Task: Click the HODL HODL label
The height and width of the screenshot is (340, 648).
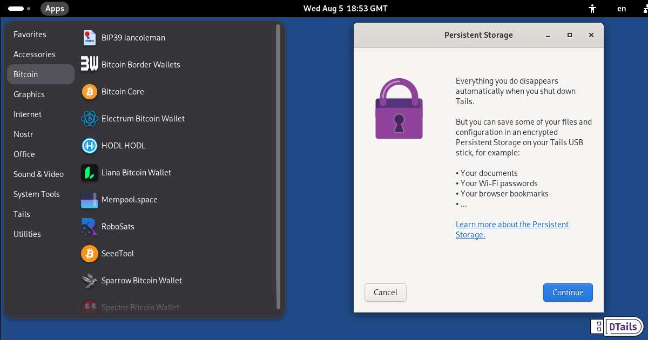Action: 124,146
